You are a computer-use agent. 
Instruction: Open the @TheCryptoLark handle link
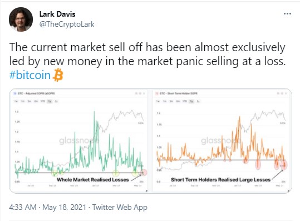67,24
